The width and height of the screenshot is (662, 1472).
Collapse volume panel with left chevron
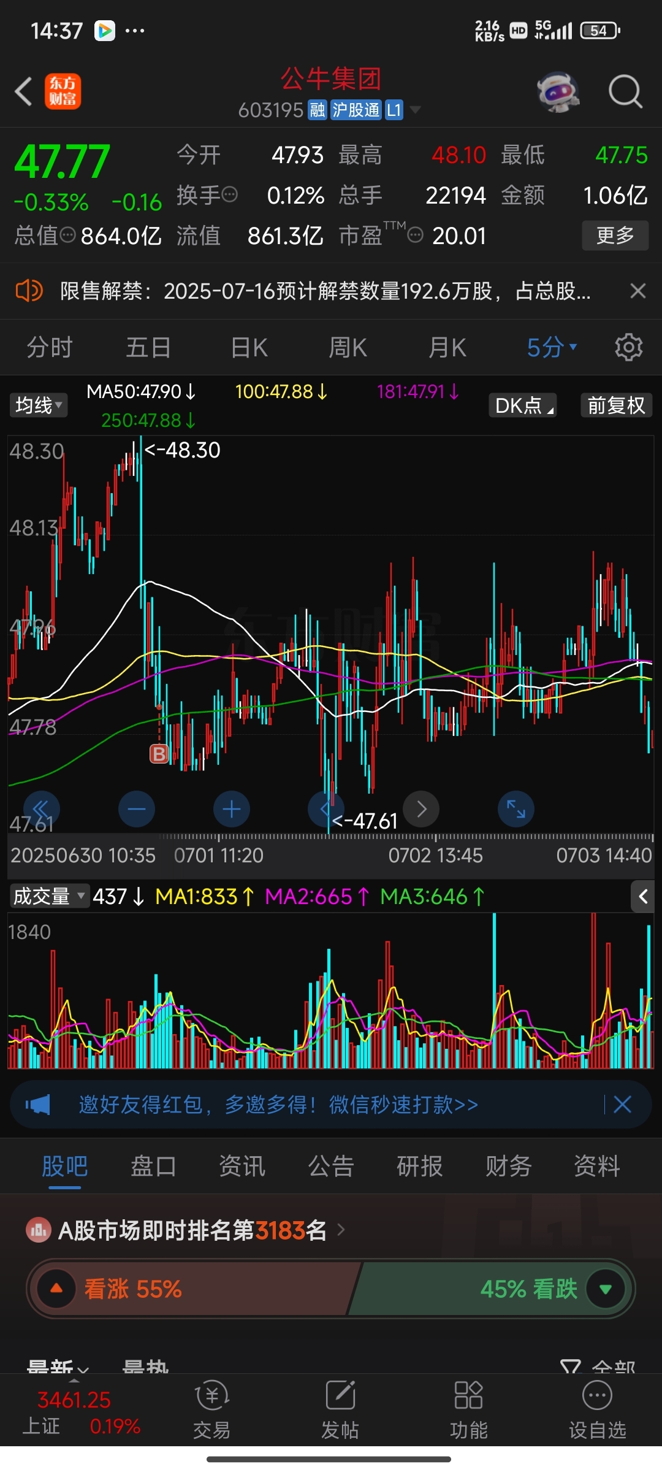point(642,897)
